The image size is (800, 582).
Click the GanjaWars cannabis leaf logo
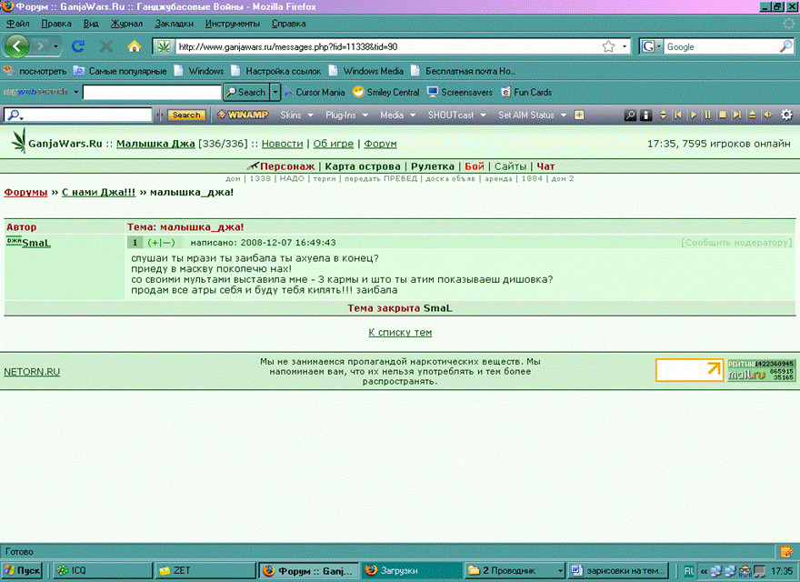[x=18, y=141]
